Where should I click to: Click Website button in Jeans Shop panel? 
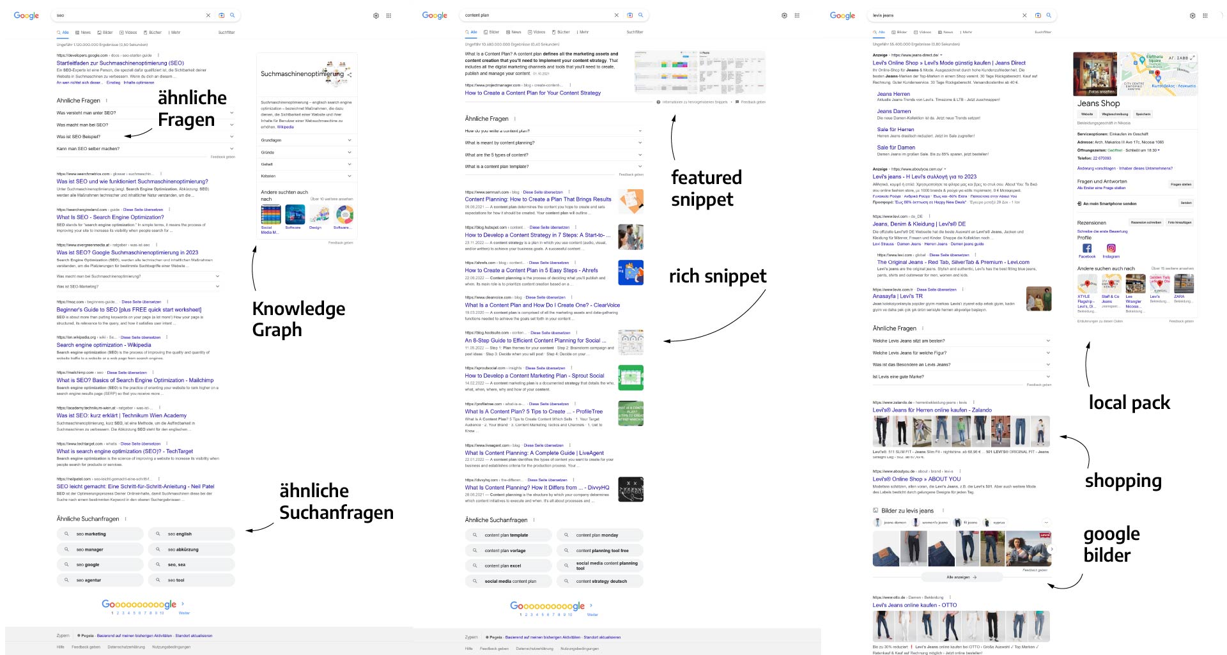1087,114
